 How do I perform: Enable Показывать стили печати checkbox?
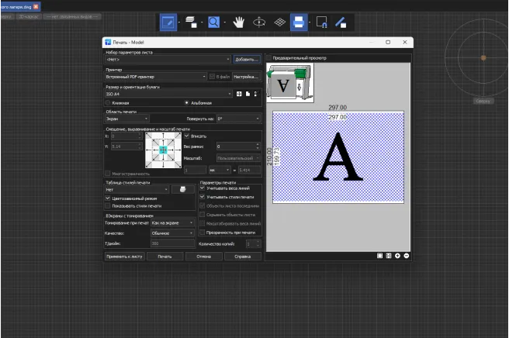tap(108, 205)
